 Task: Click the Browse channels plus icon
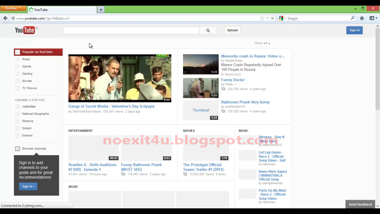[x=17, y=148]
